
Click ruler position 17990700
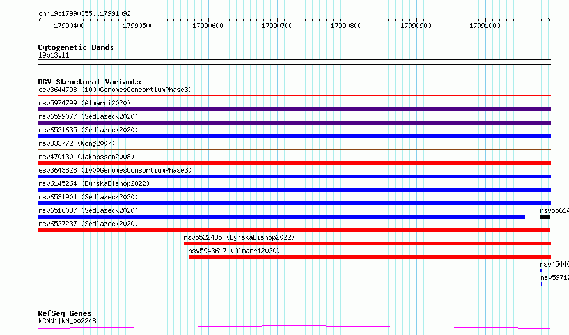pos(277,26)
